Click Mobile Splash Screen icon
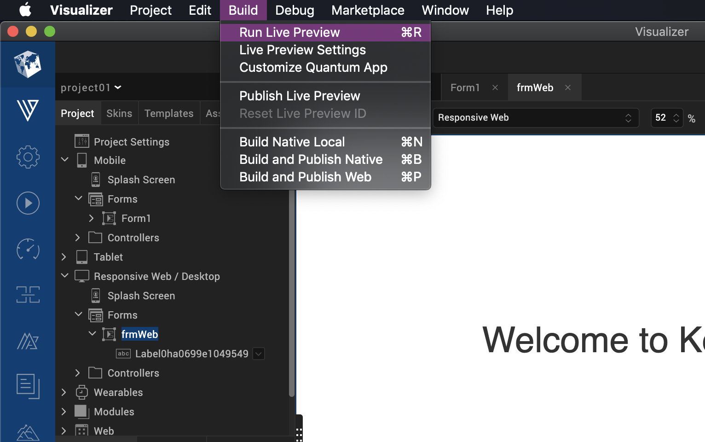The width and height of the screenshot is (705, 442). point(96,180)
